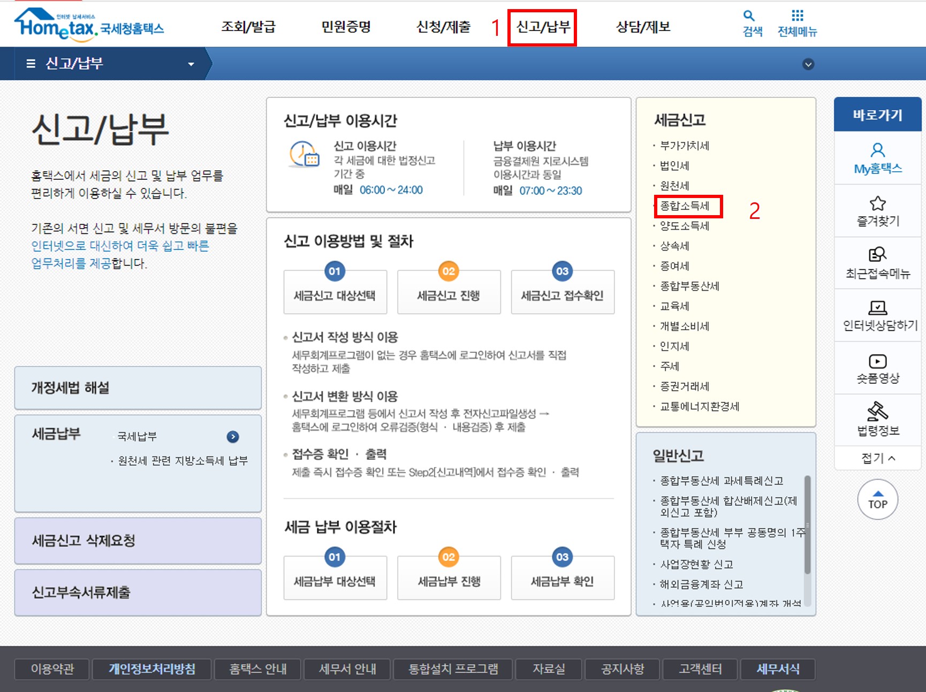This screenshot has height=692, width=926.
Task: Click the hamburger icon beside 신고/납부
Action: (31, 64)
